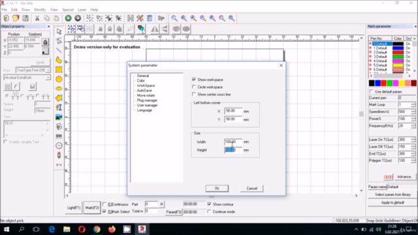
Task: Click the mirror horizontal icon
Action: coord(155,29)
